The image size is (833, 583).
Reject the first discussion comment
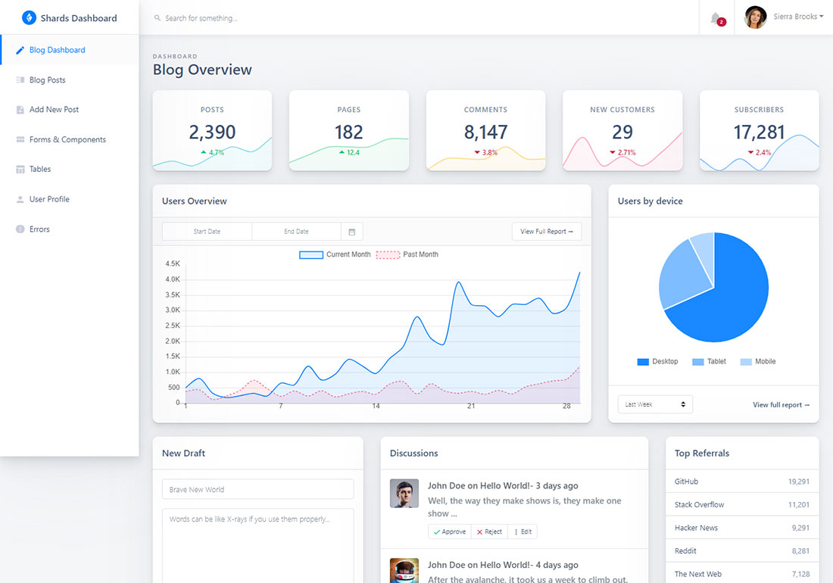point(489,532)
